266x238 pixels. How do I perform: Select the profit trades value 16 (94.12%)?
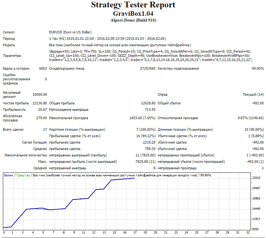(x=146, y=136)
